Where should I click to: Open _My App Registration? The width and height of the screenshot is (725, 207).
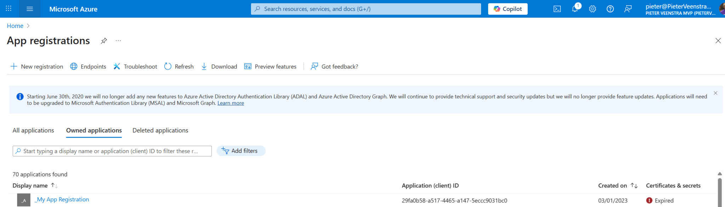pos(62,200)
